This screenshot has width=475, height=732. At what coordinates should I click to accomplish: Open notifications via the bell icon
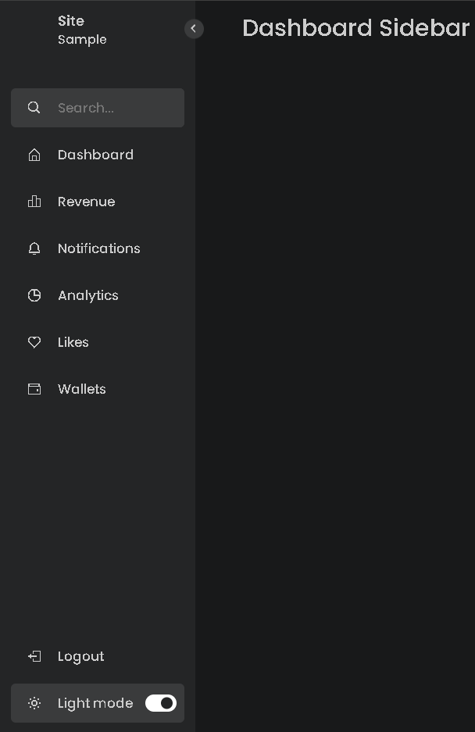[34, 248]
